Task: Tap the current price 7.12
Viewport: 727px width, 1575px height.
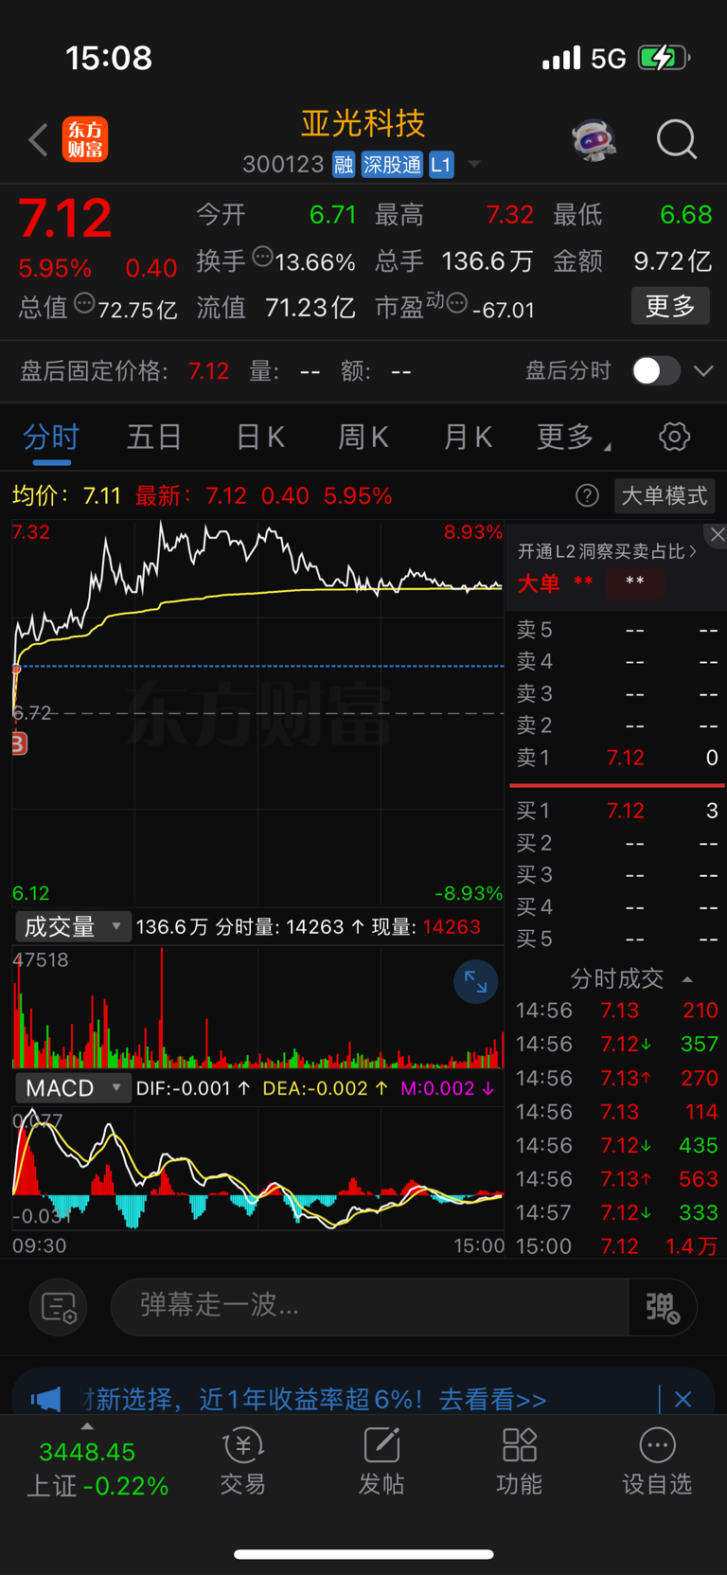Action: click(65, 219)
